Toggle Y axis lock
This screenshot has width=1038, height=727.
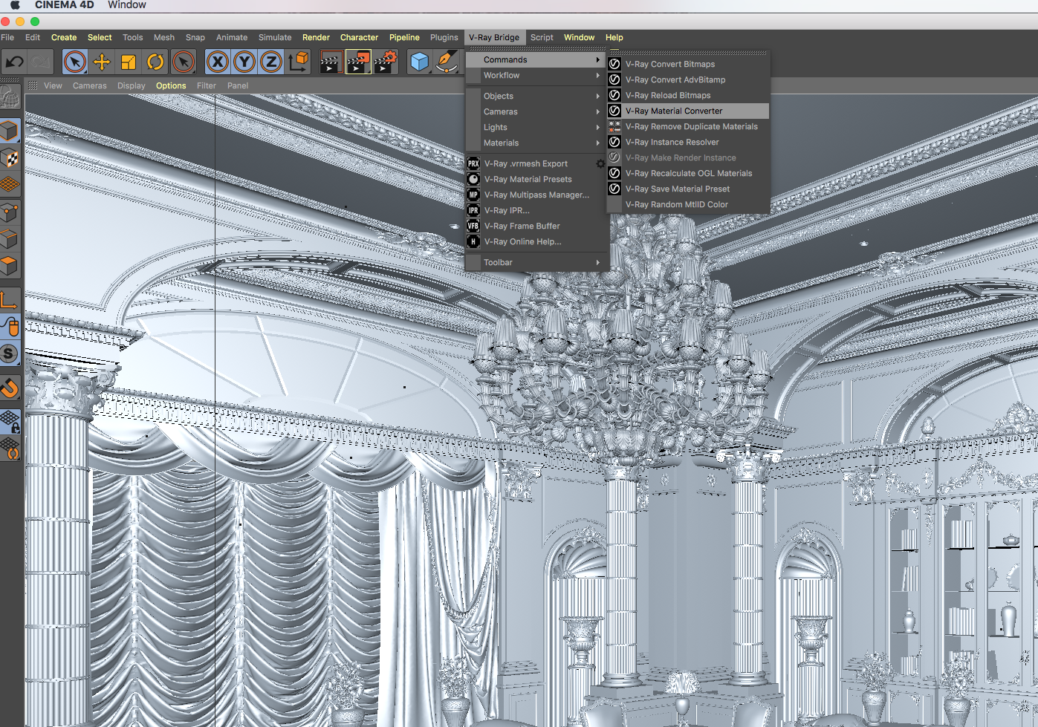point(244,62)
